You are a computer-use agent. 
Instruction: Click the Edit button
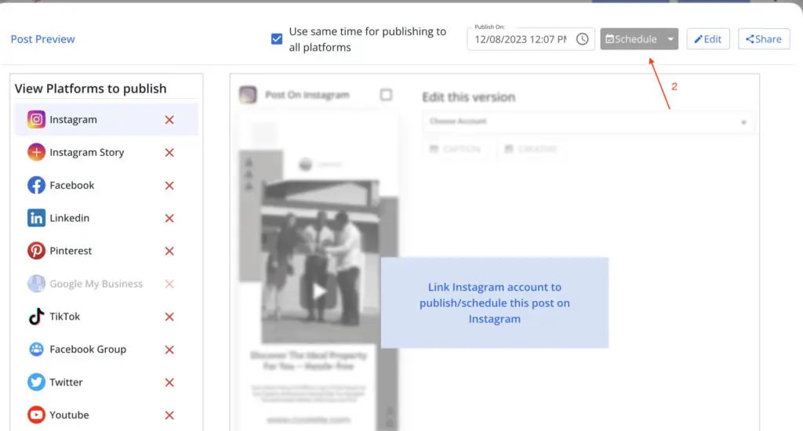click(x=707, y=39)
